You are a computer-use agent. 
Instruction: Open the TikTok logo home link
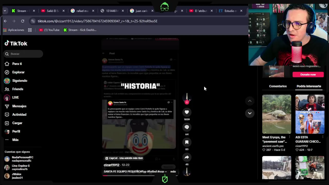click(16, 43)
